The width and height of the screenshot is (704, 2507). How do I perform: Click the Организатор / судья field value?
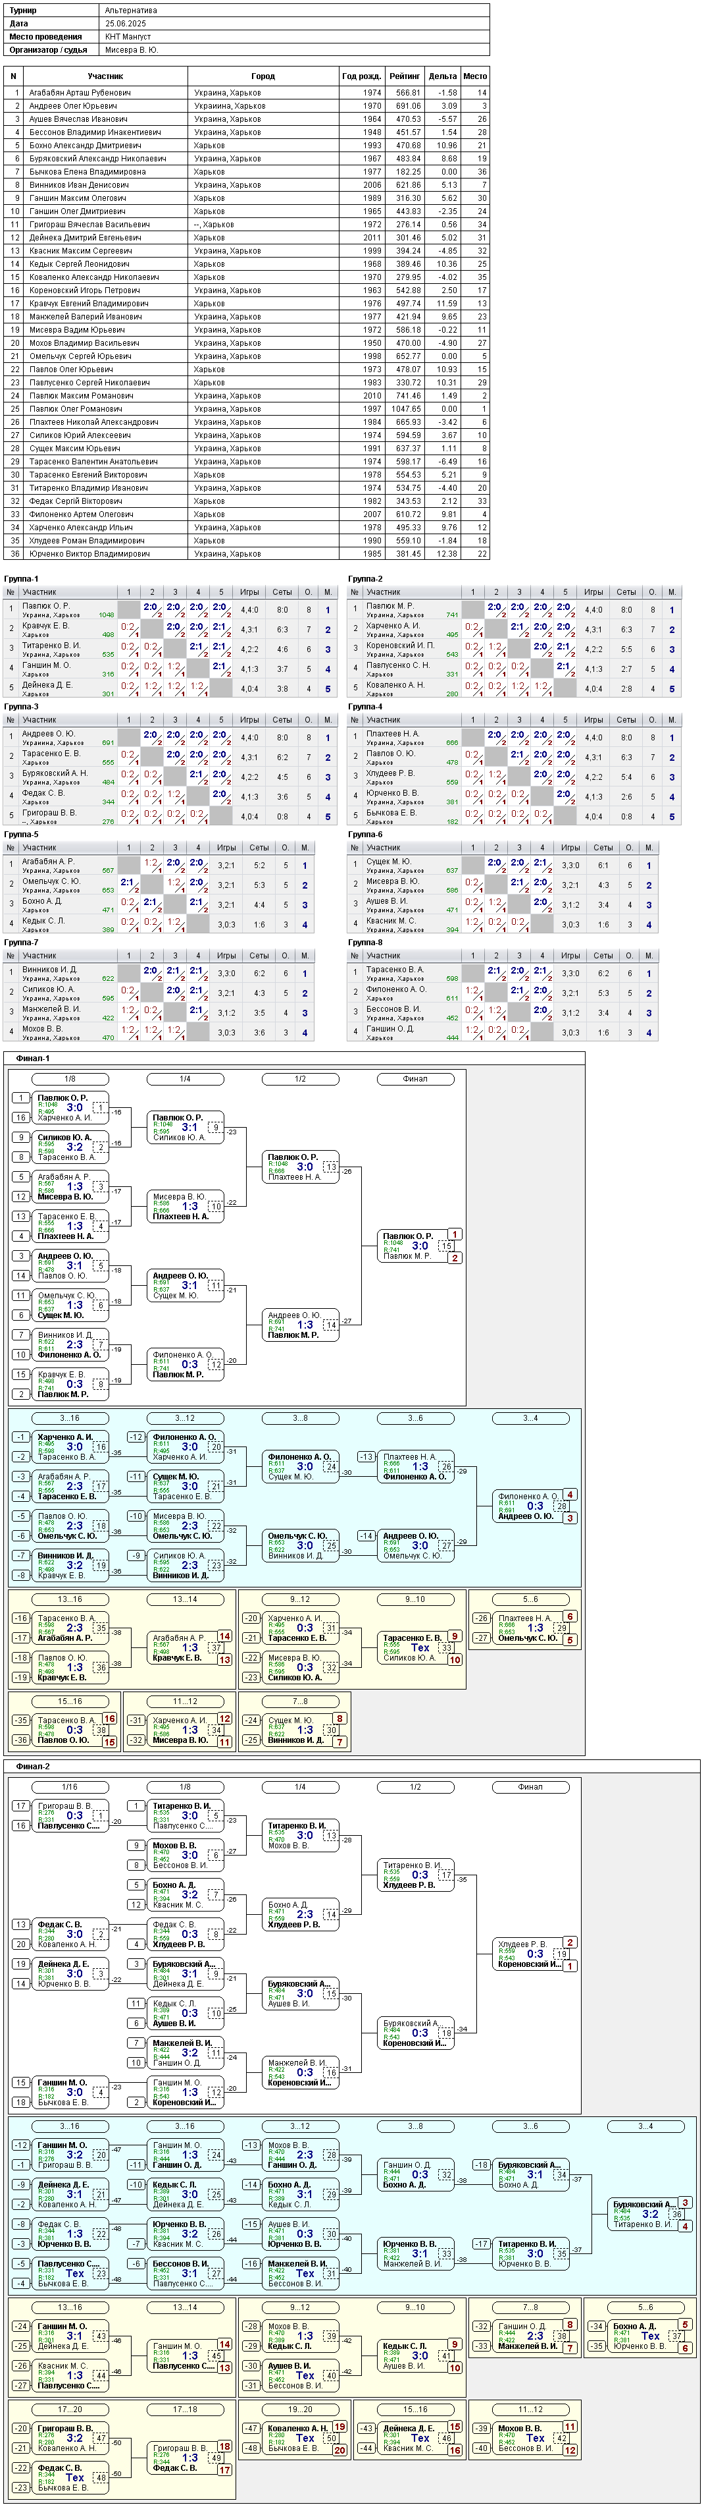(132, 49)
